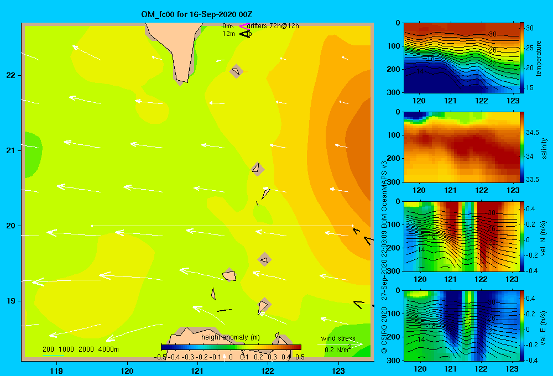Click the magenta 0m drifter marker in legend

tap(244, 26)
